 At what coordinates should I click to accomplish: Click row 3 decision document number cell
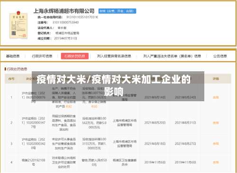click(x=34, y=144)
